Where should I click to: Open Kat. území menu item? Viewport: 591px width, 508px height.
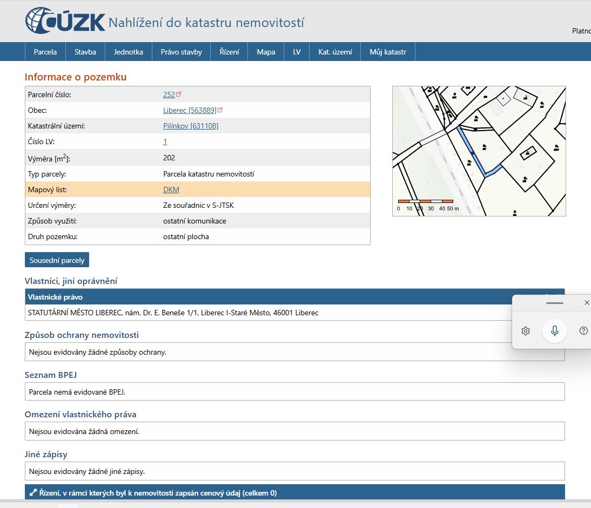[x=335, y=52]
